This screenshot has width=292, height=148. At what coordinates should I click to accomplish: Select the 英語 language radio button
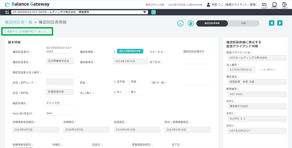[129, 82]
